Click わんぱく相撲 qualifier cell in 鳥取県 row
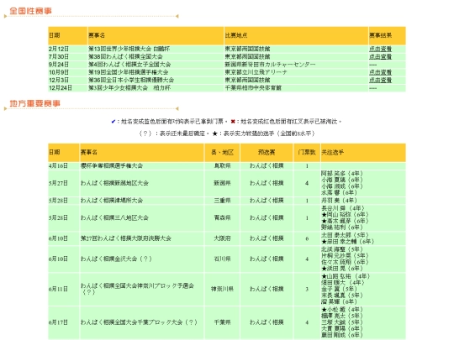454x340 pixels. click(x=267, y=166)
